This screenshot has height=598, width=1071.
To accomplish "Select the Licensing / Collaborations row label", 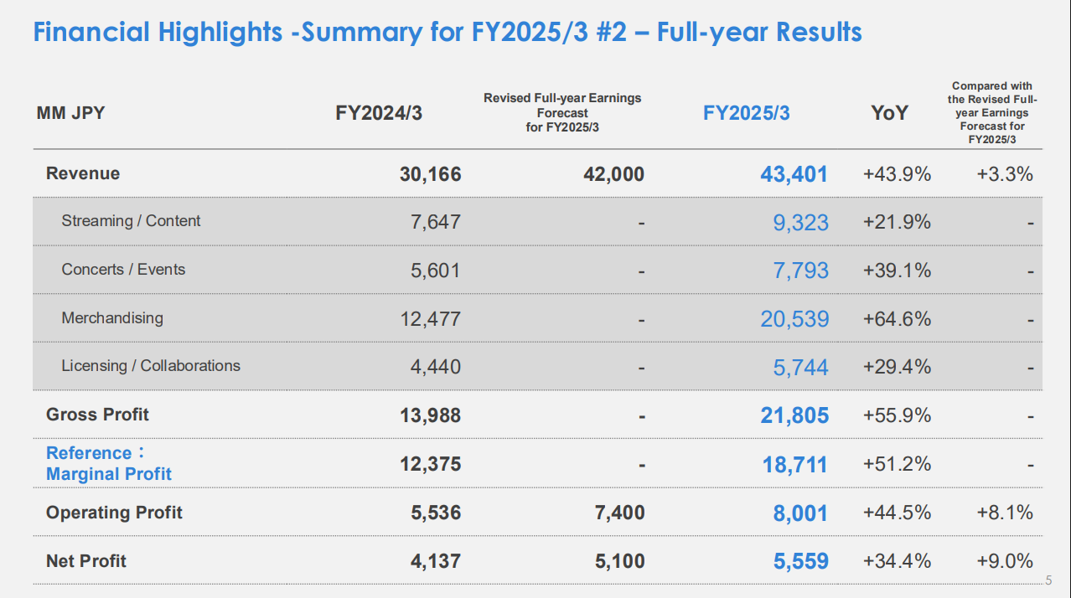I will pyautogui.click(x=151, y=366).
